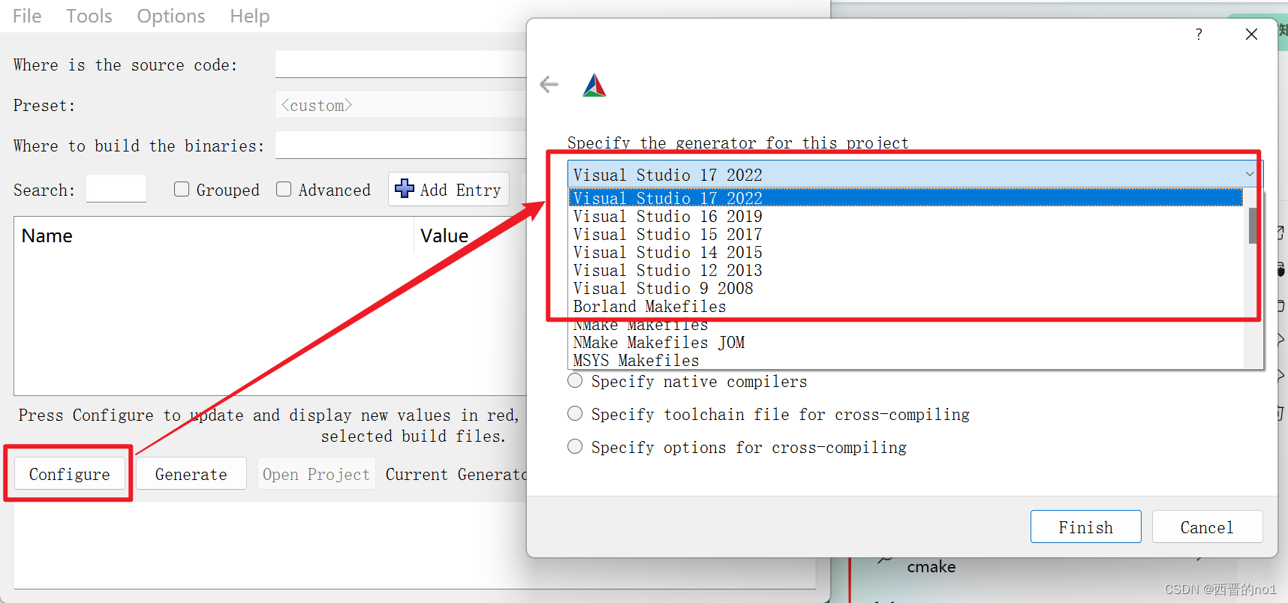Screen dimensions: 1288x603
Task: Select Specify toolchain file for cross-compiling
Action: click(575, 414)
